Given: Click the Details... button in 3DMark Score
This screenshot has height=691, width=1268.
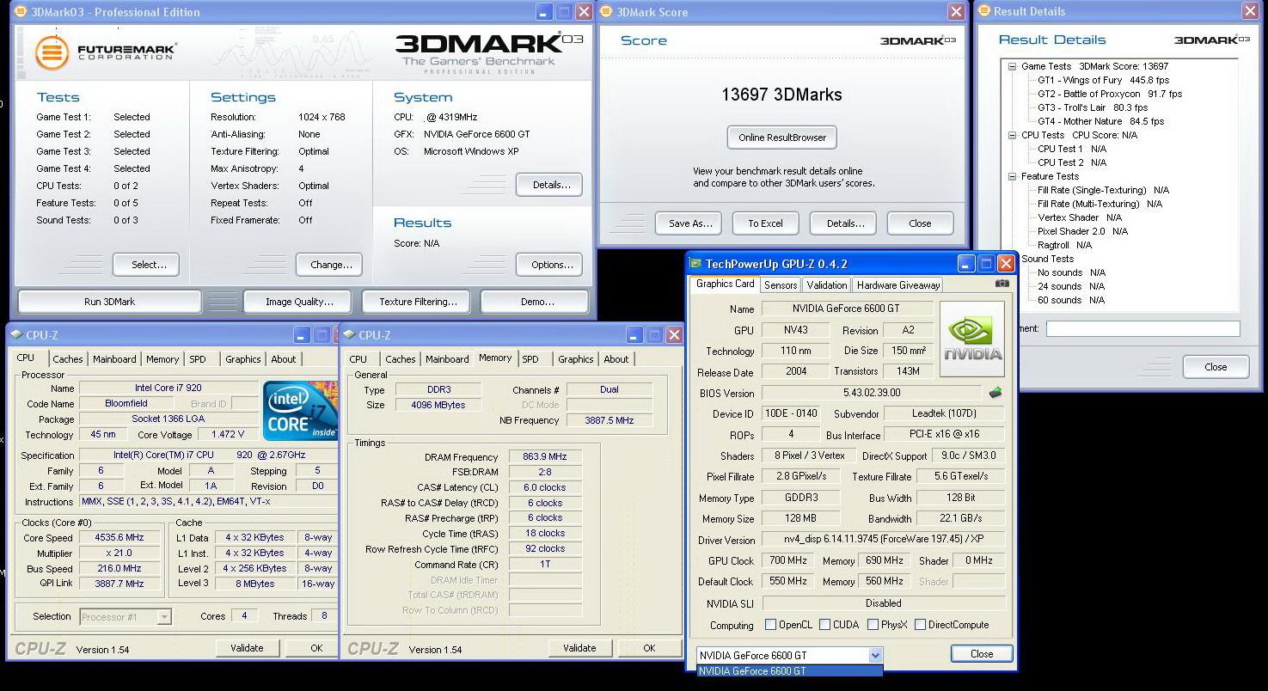Looking at the screenshot, I should [843, 223].
